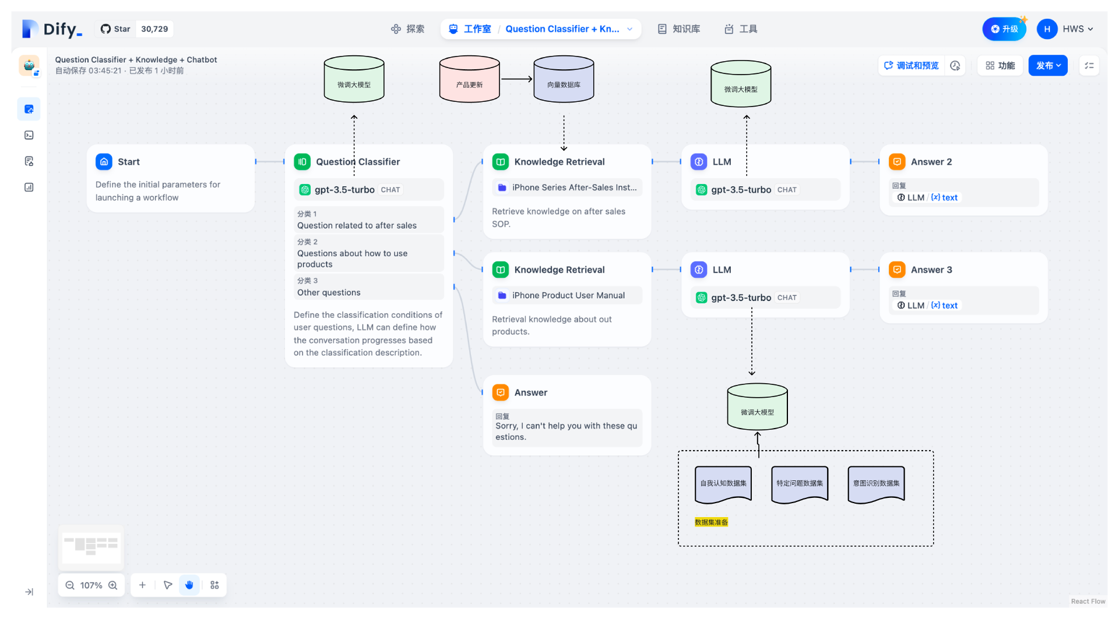This screenshot has width=1119, height=619.
Task: Open the API access terminal icon
Action: click(29, 135)
